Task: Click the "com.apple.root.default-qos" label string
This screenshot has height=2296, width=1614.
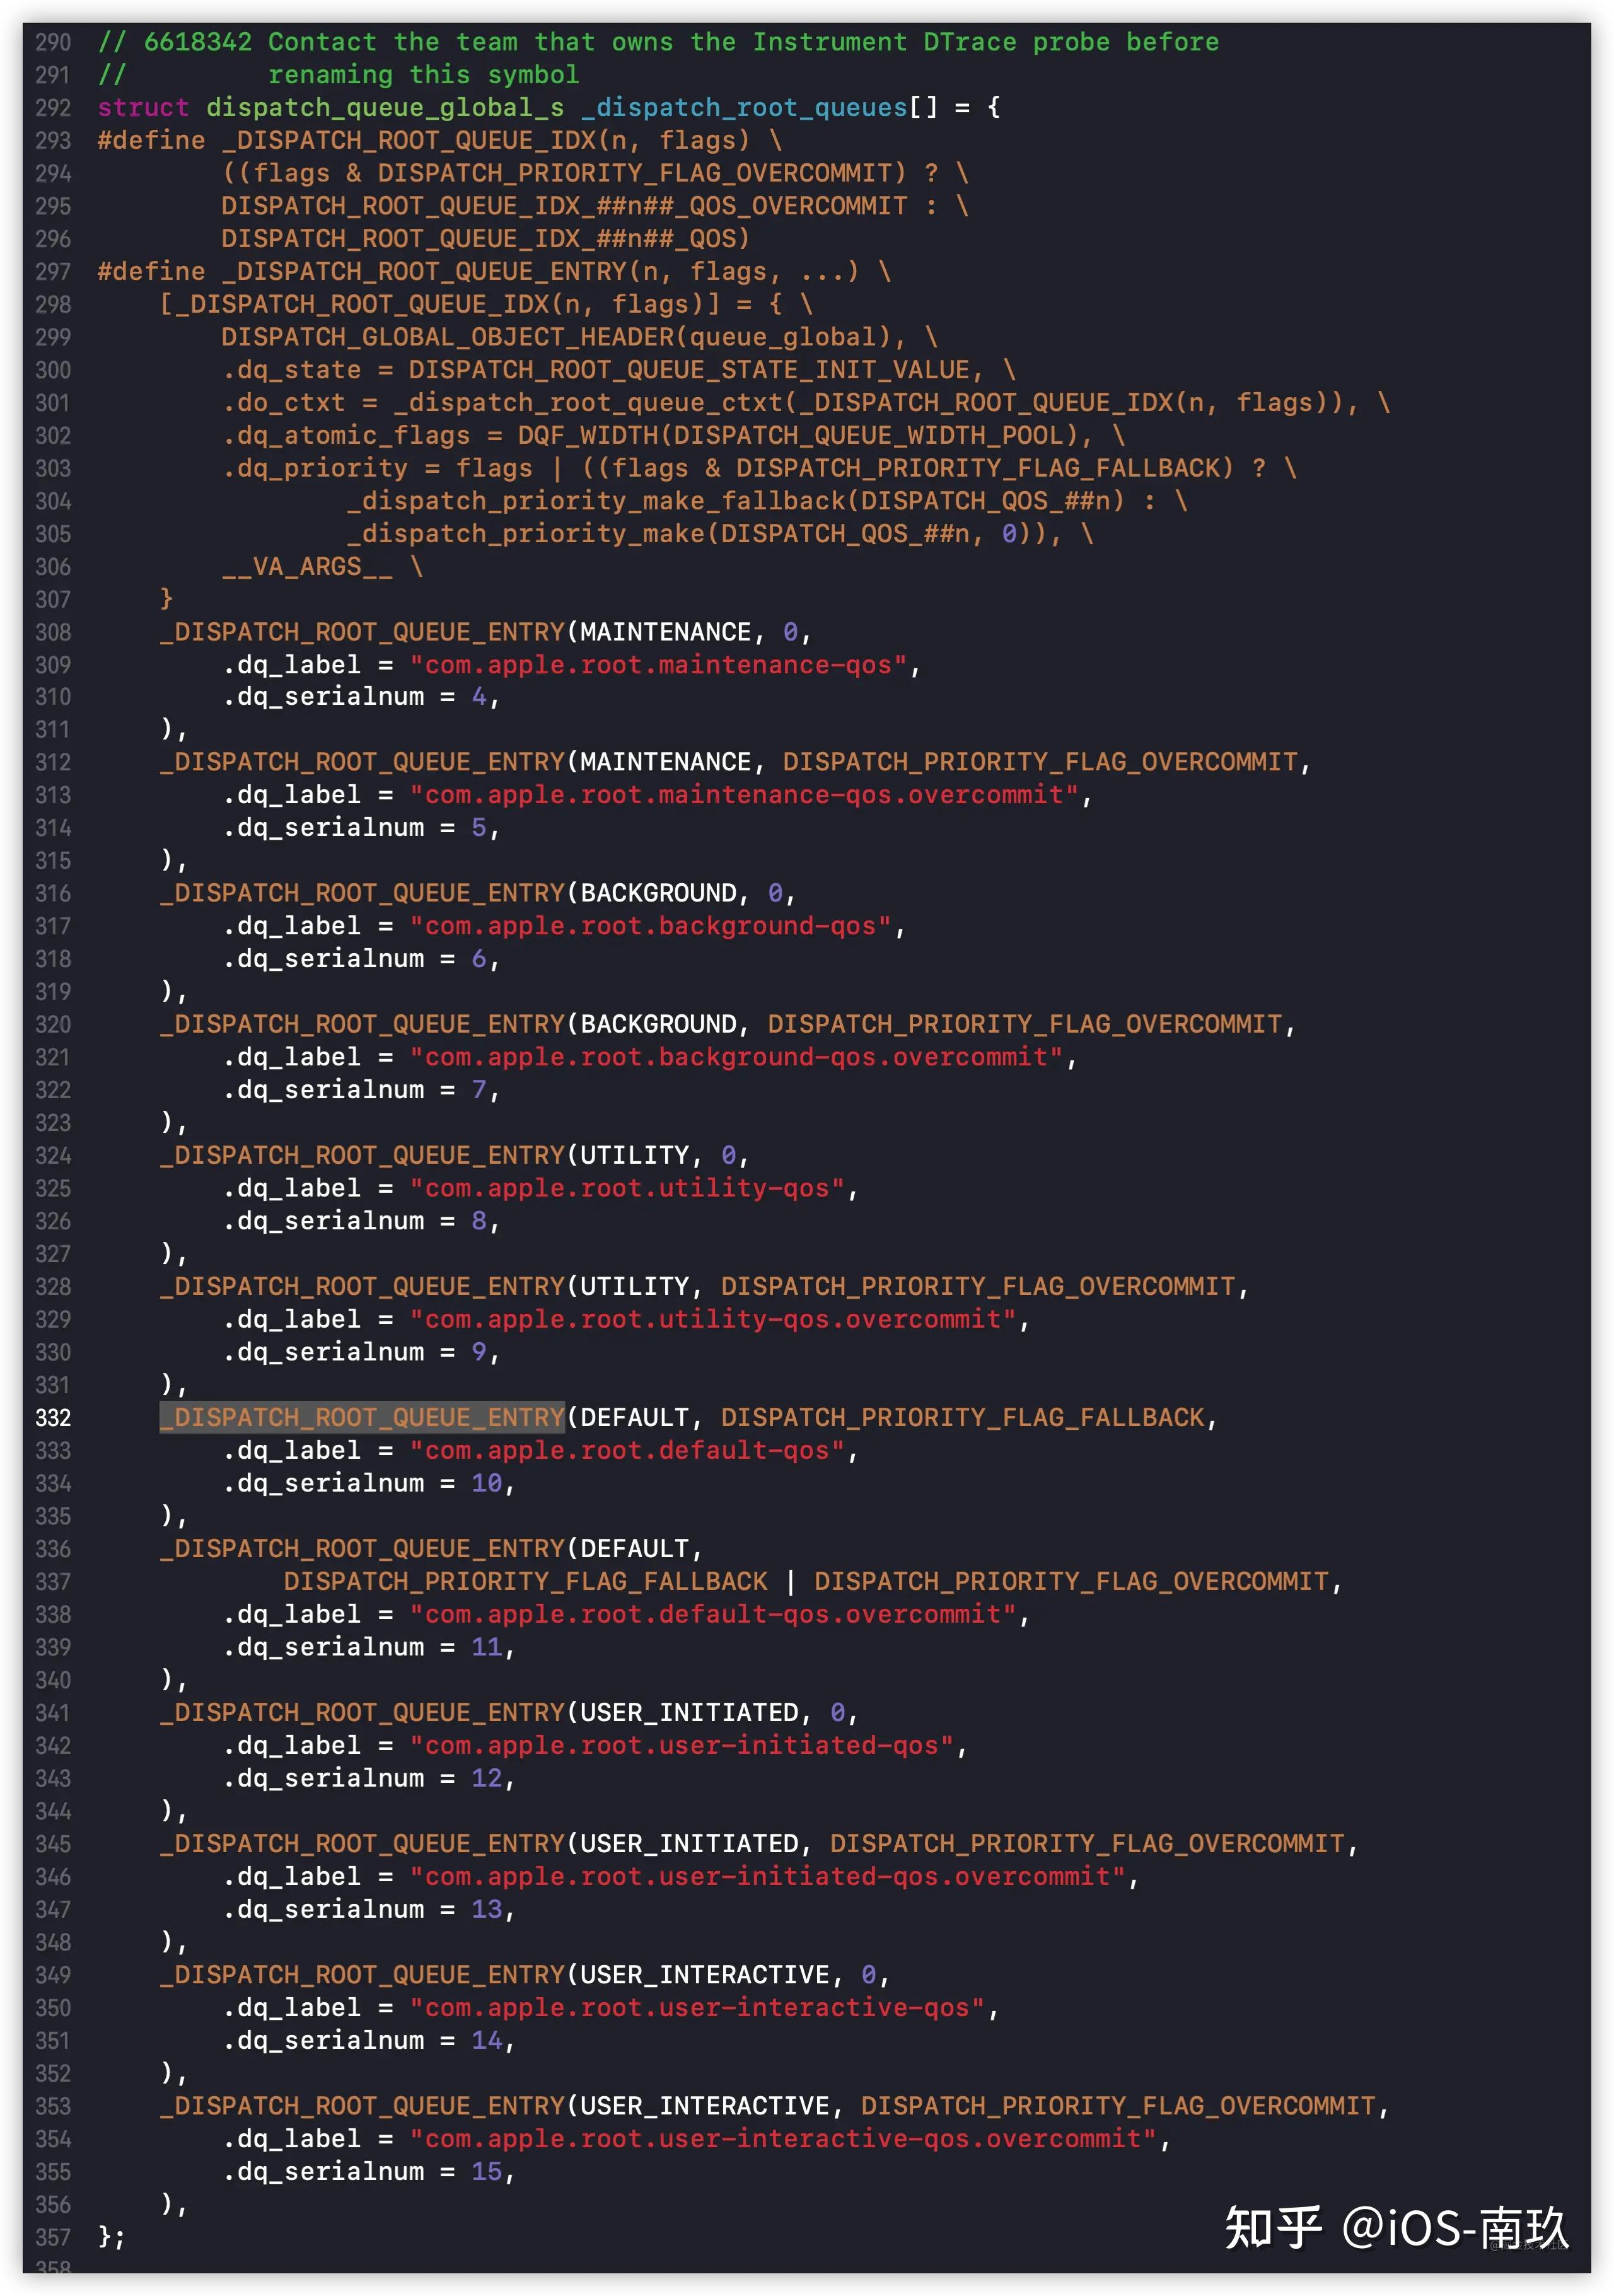Action: click(x=627, y=1450)
